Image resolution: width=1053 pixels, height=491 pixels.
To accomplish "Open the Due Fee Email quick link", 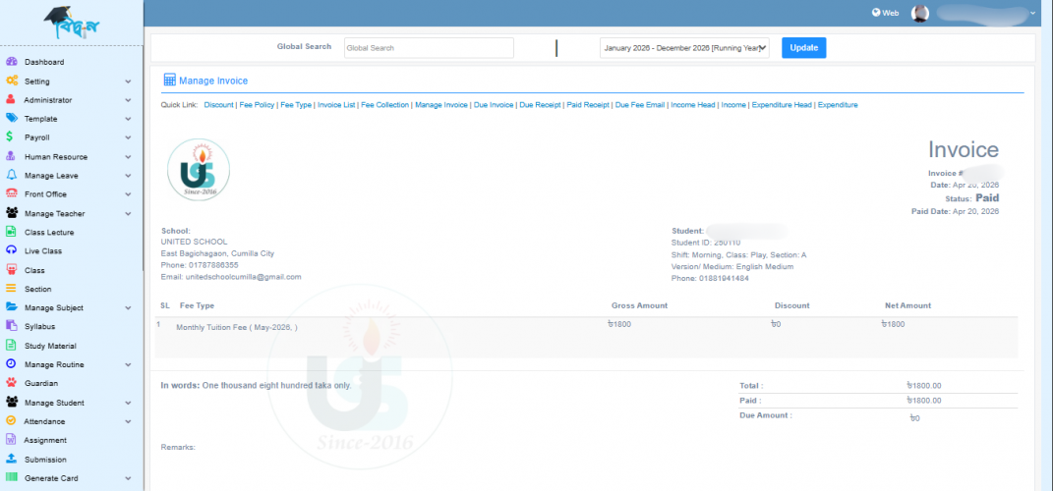I will [x=640, y=105].
